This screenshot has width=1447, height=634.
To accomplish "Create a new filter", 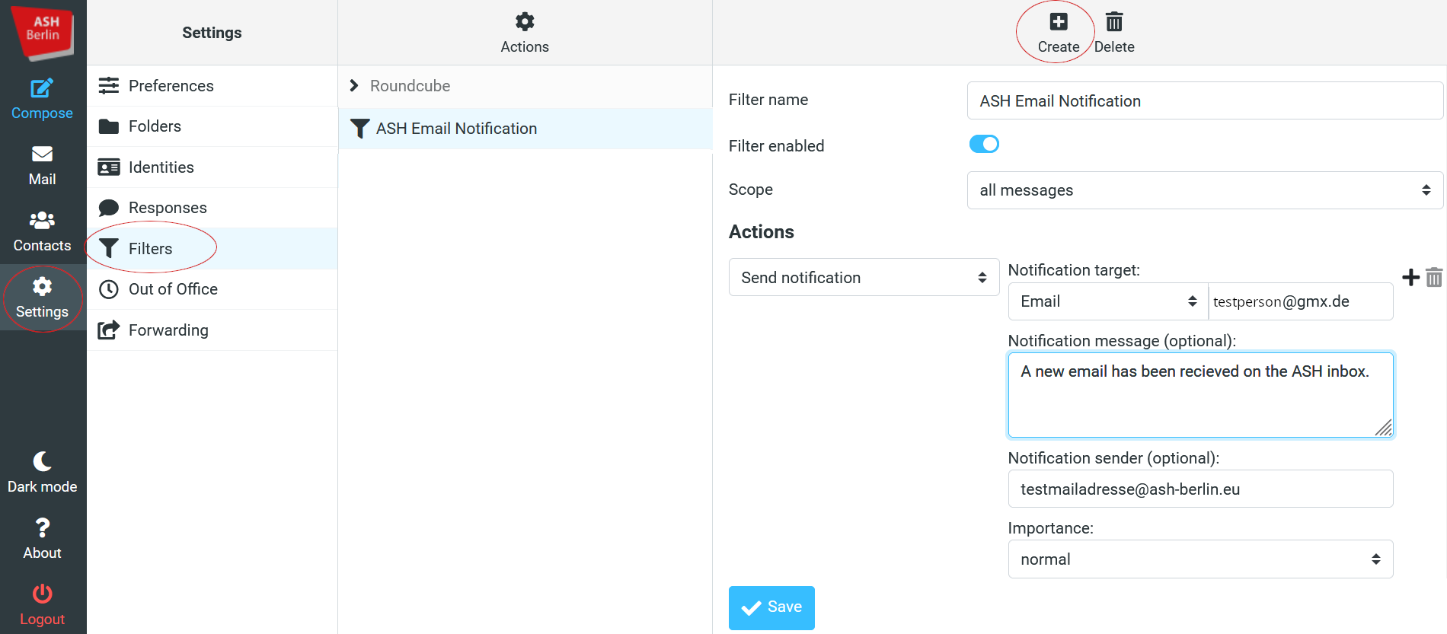I will (x=1059, y=33).
